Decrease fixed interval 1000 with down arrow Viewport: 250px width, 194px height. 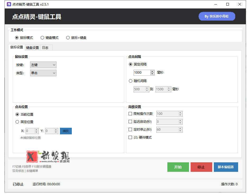[152, 74]
